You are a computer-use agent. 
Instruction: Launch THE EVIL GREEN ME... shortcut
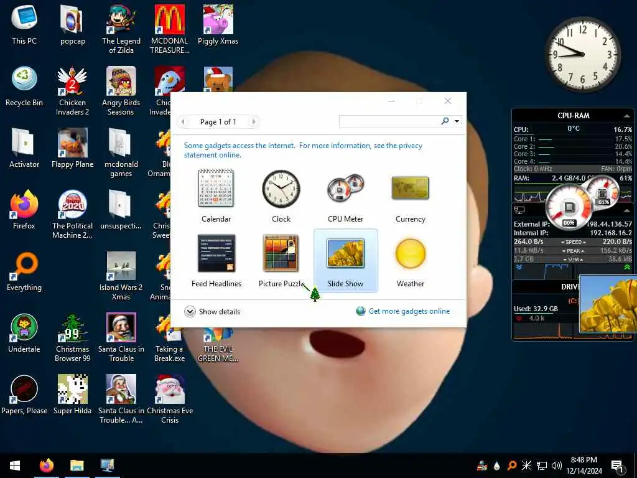click(218, 345)
